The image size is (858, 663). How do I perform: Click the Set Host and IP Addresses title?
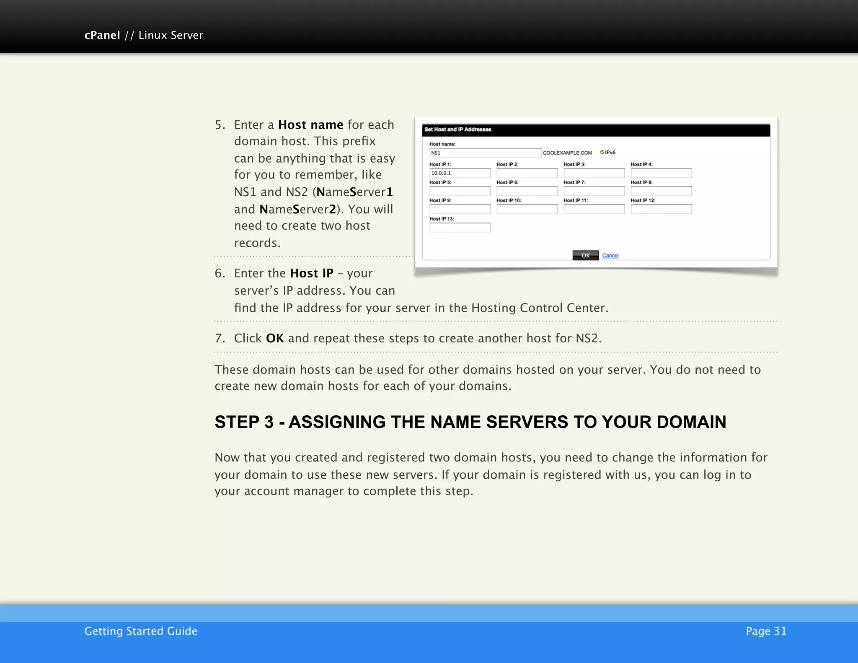[x=457, y=129]
